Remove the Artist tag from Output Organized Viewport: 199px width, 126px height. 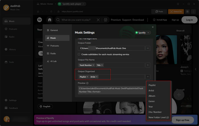(x=97, y=77)
